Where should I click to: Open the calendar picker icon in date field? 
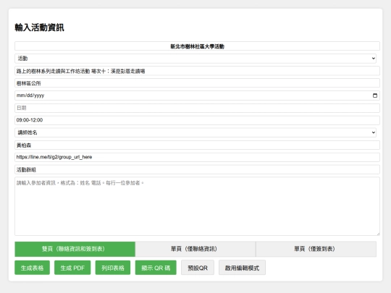375,95
